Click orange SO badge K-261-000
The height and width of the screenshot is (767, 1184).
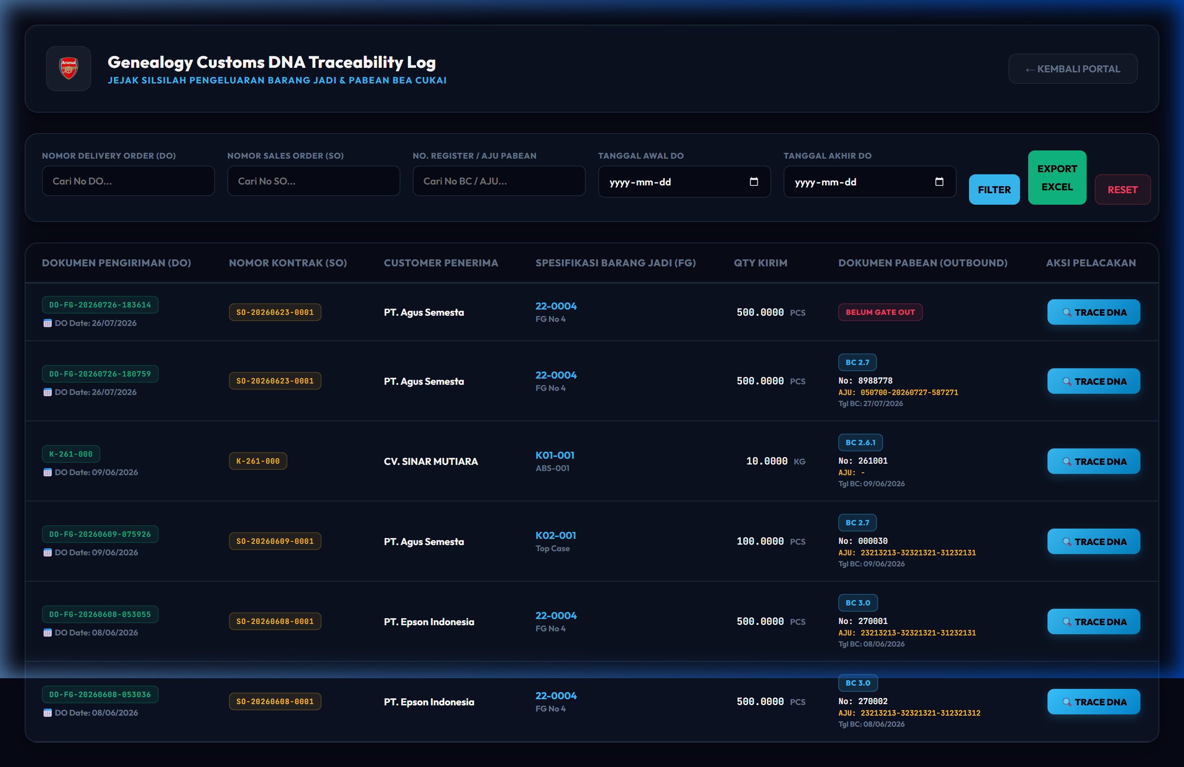pyautogui.click(x=258, y=461)
